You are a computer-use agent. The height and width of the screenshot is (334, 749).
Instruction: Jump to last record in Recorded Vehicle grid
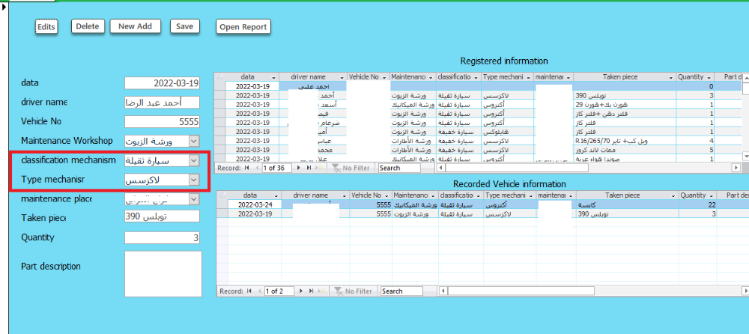[x=311, y=291]
